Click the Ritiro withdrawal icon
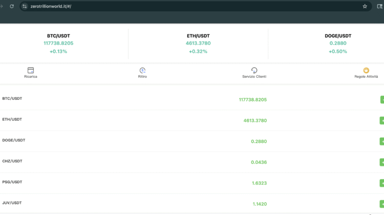Viewport: 384px width, 215px height. point(142,70)
